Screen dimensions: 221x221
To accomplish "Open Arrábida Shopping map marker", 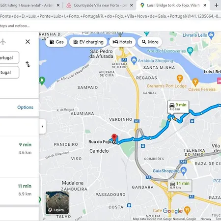I will (134, 60).
